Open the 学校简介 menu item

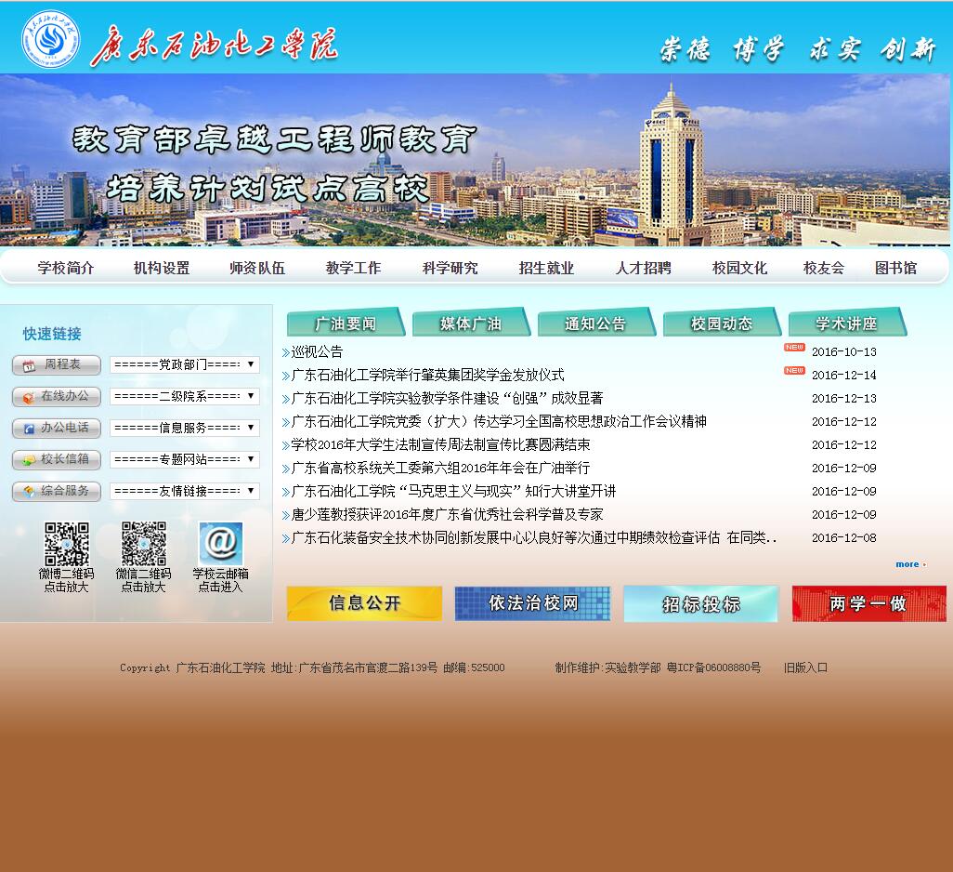66,268
